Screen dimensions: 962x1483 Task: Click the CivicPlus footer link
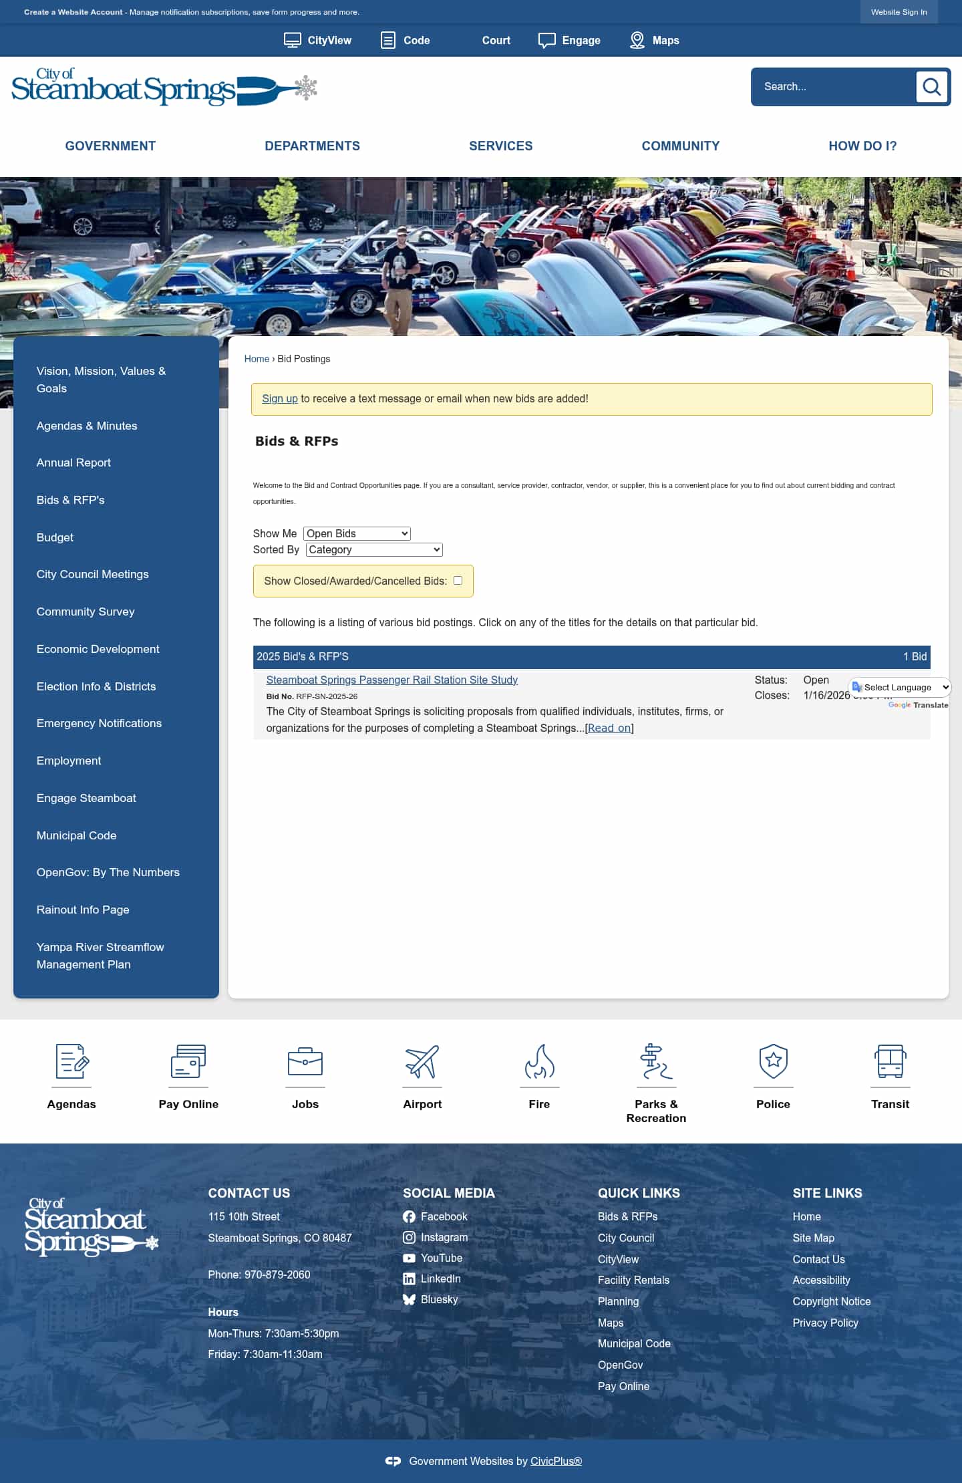point(556,1462)
